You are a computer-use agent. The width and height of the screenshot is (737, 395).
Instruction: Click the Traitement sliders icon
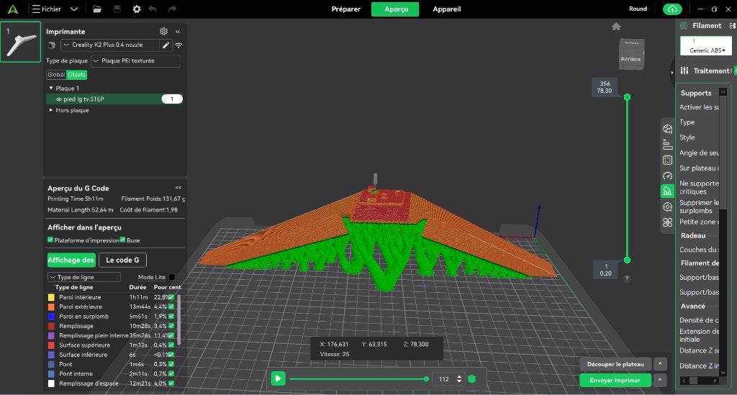684,71
